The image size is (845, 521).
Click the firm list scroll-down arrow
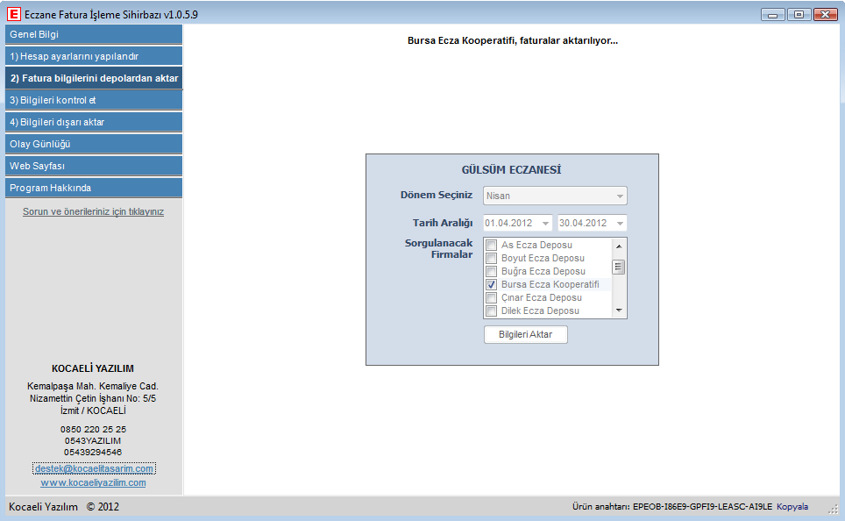click(x=619, y=310)
